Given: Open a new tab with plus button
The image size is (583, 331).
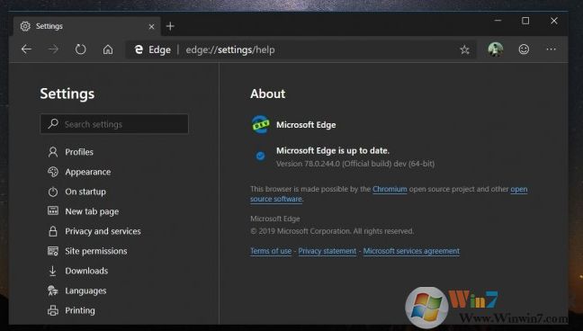Looking at the screenshot, I should 170,26.
